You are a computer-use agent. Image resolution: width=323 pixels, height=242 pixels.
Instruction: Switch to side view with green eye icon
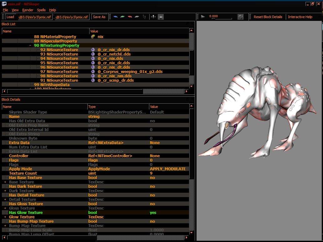pyautogui.click(x=123, y=17)
